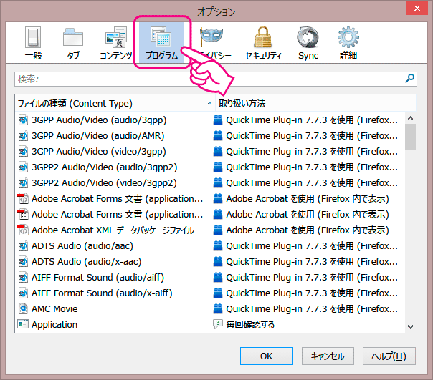Select AIFF Format Sound (audio/x-aiff) row
This screenshot has height=380, width=433.
click(x=210, y=293)
